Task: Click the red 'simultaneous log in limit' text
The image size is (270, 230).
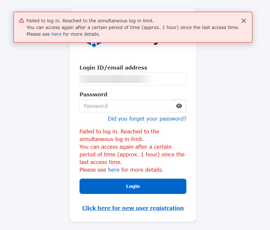Action: point(112,139)
